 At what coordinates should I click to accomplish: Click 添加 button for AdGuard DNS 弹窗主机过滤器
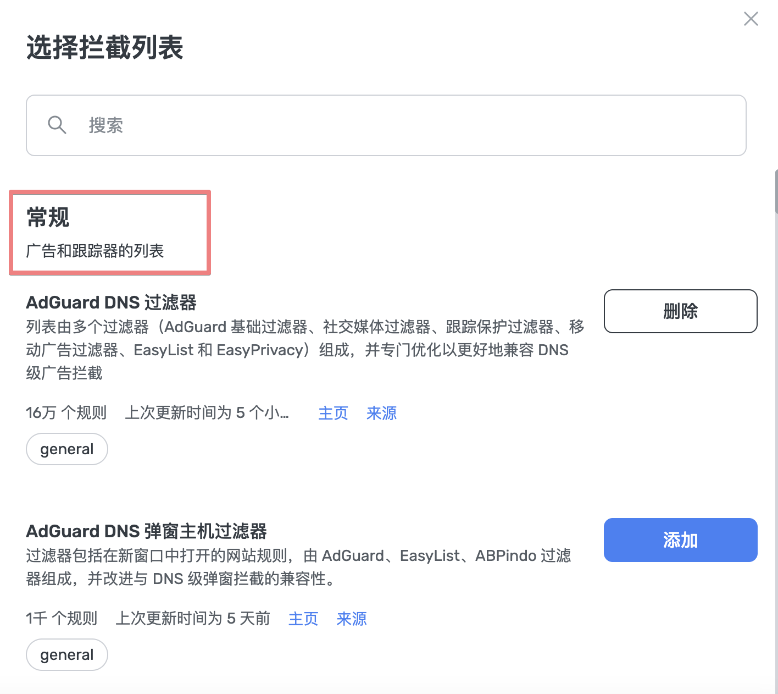click(x=680, y=540)
